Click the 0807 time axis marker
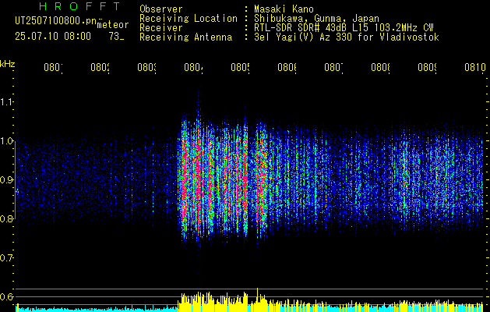 point(333,67)
